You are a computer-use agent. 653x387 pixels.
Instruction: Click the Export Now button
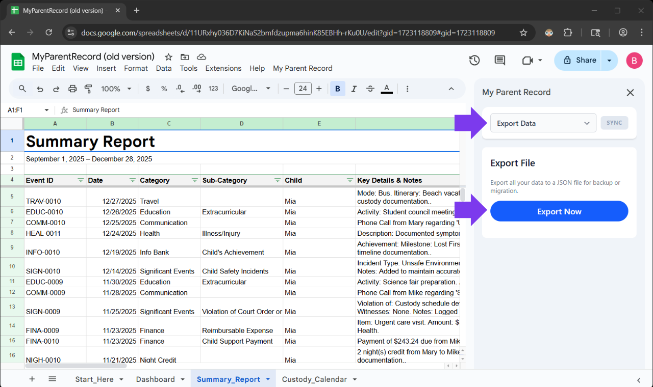click(559, 211)
